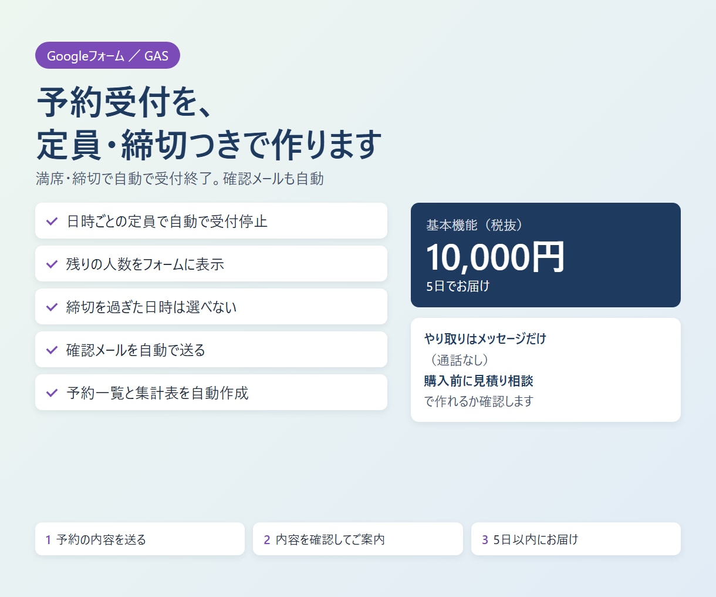Click checkmark icon beside 確認メールを自動で送る

52,350
